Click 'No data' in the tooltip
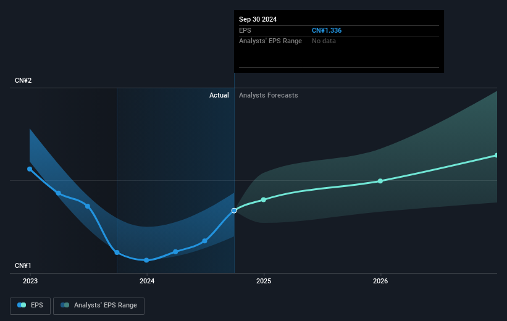Viewport: 507px width, 321px height. [324, 41]
